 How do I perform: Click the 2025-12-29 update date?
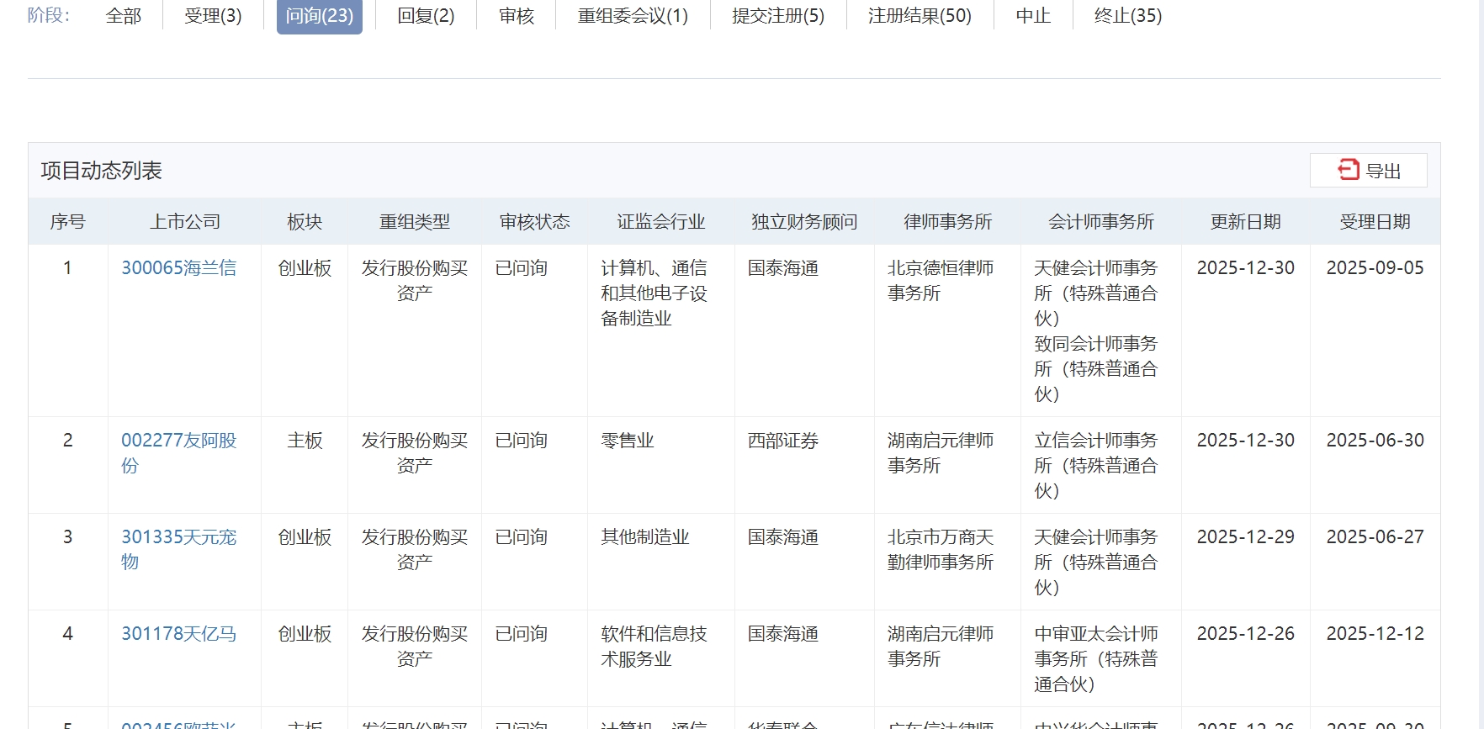(1246, 537)
